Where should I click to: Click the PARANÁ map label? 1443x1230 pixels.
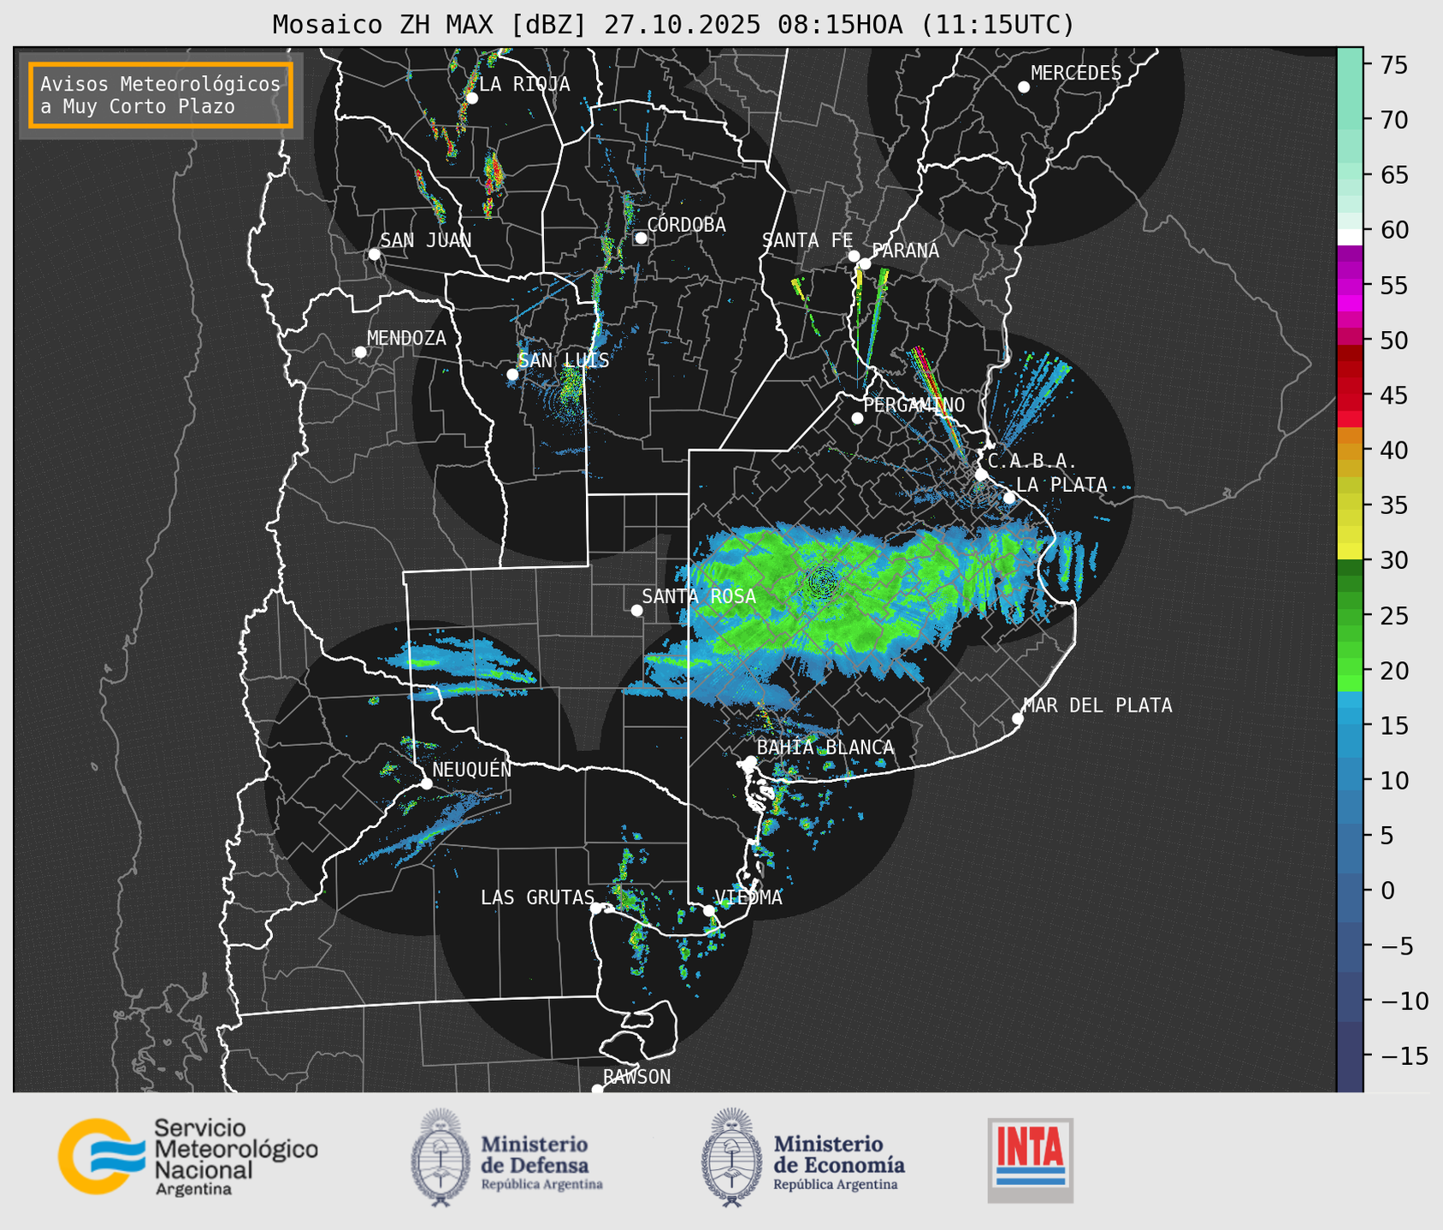(x=905, y=250)
